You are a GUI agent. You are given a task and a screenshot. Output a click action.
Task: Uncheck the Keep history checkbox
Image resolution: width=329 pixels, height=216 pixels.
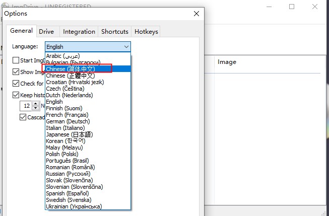tap(16, 95)
